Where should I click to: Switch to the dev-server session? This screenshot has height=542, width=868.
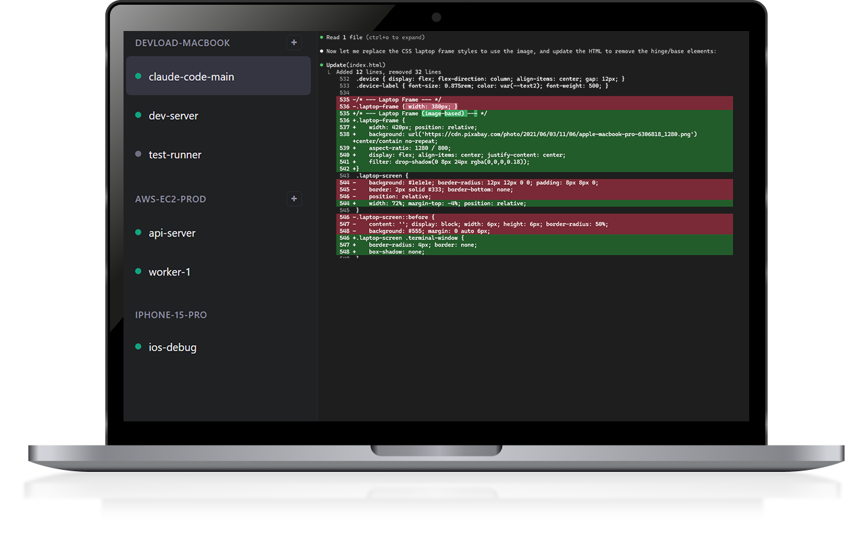[x=173, y=115]
